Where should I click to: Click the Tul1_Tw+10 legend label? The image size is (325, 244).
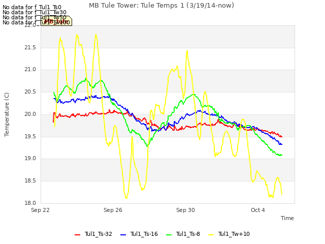pyautogui.click(x=234, y=234)
